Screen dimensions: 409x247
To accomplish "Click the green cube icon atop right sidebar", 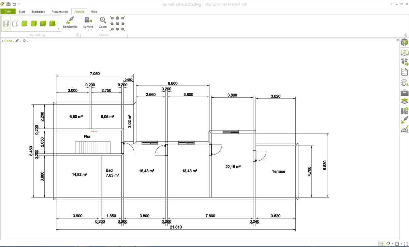I will (x=404, y=43).
